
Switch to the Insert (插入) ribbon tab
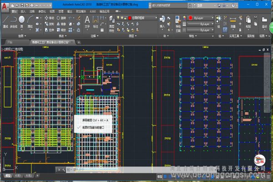[x=23, y=10]
